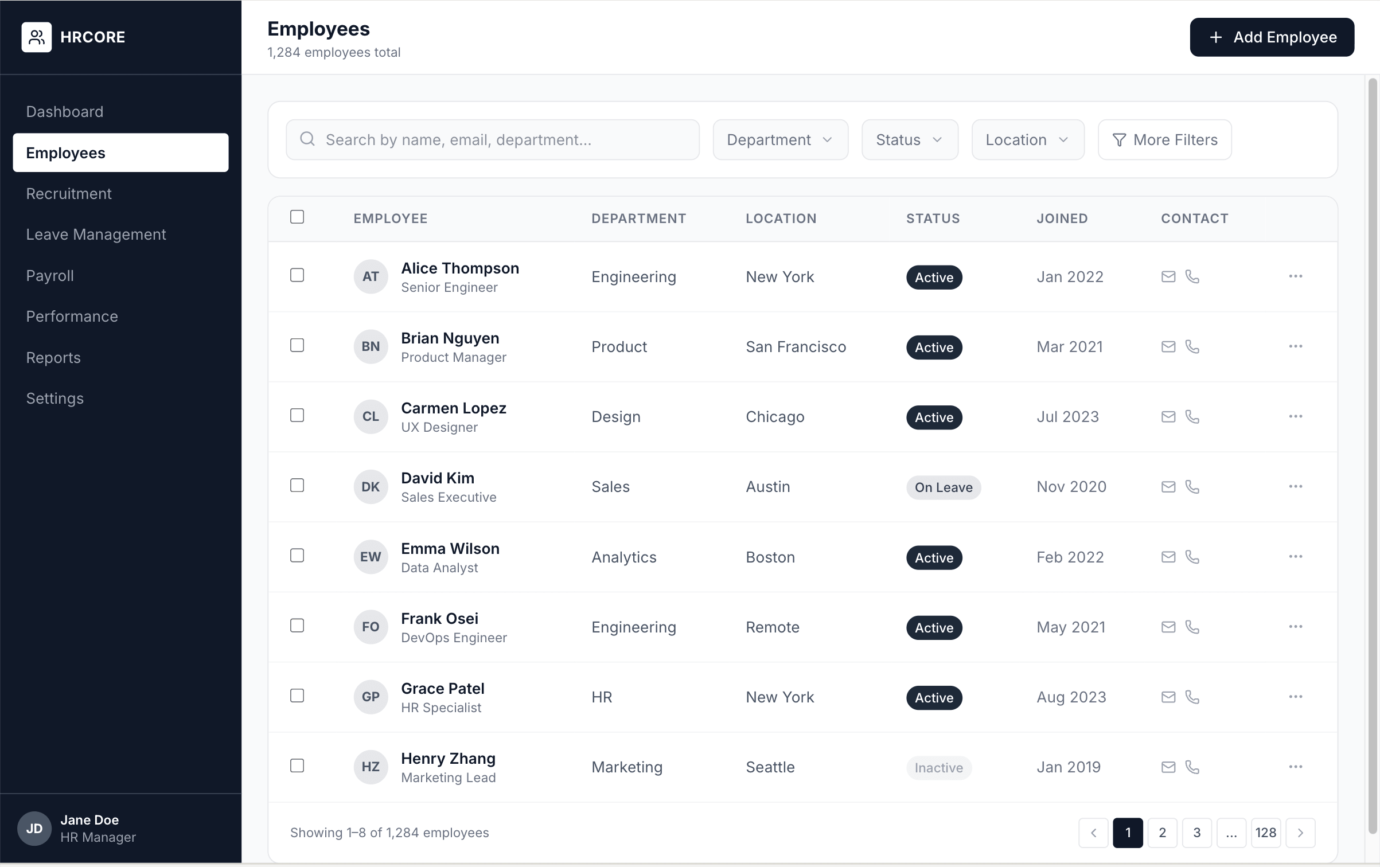Image resolution: width=1380 pixels, height=867 pixels.
Task: Go to next page using right chevron
Action: pos(1300,833)
